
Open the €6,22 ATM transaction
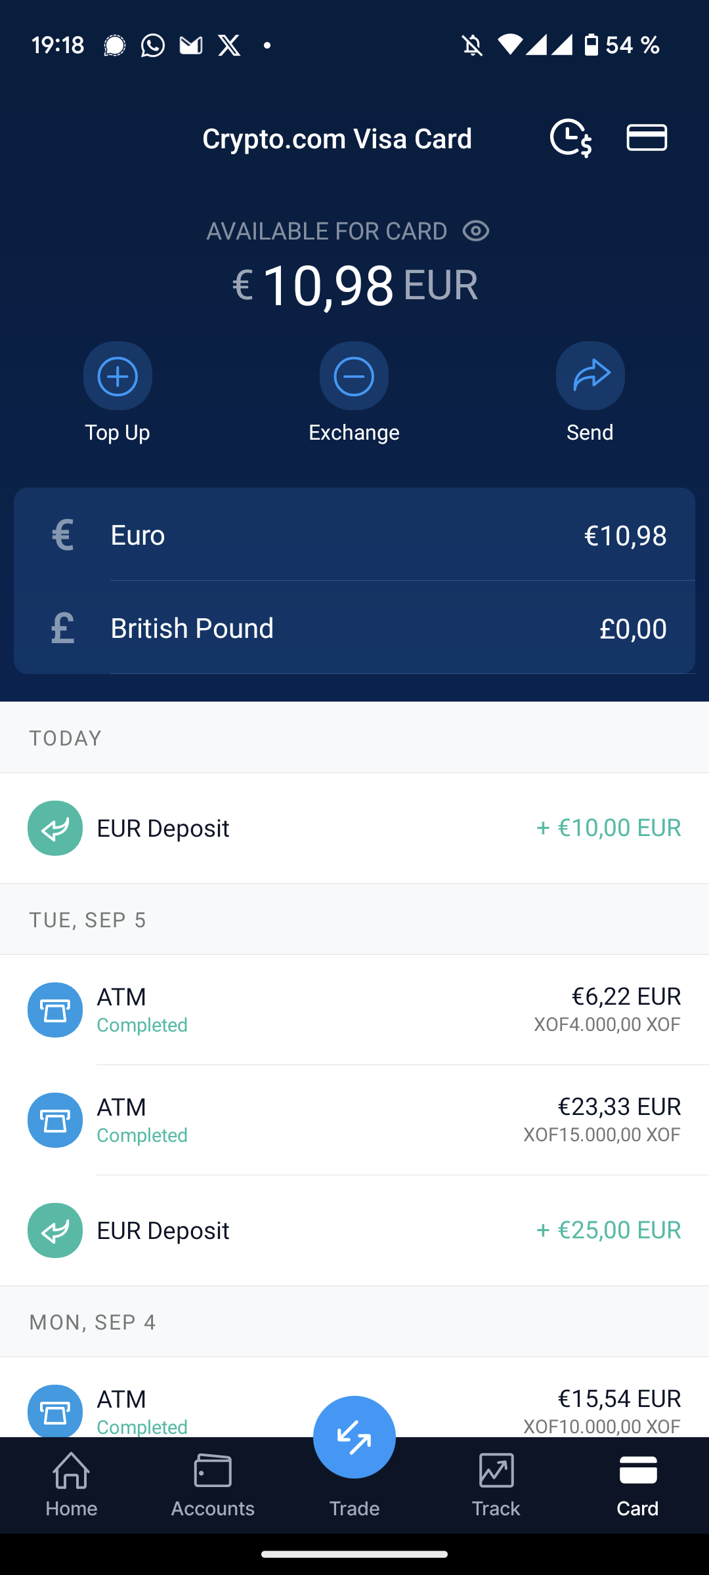pyautogui.click(x=354, y=1009)
